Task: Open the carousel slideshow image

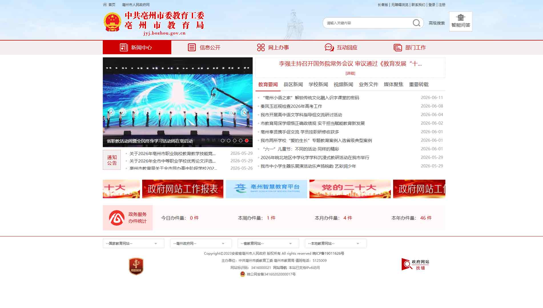Action: click(178, 102)
